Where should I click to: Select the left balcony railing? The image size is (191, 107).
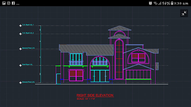(x=76, y=63)
